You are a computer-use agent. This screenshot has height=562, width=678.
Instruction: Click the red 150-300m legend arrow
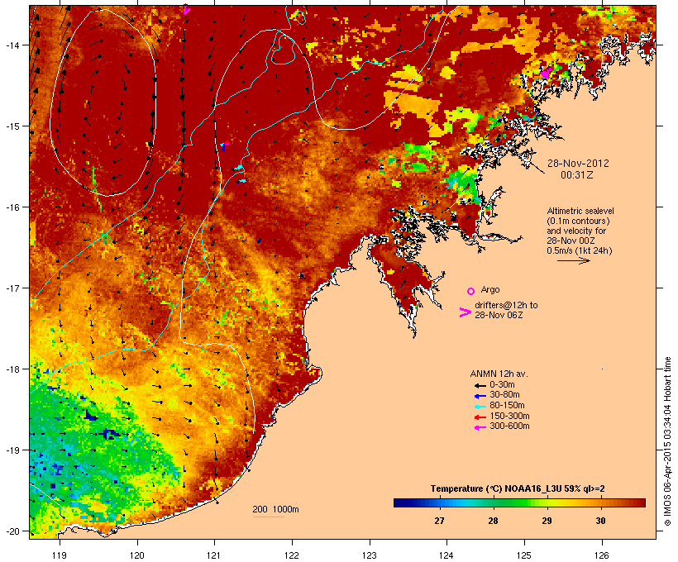click(x=480, y=417)
